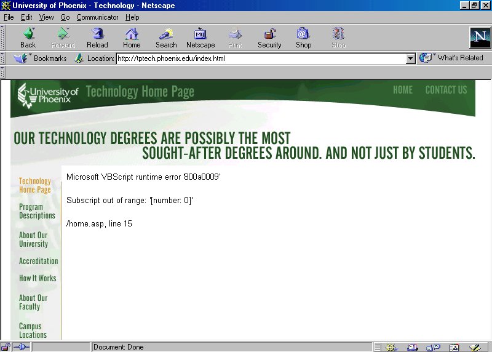This screenshot has height=352, width=492.
Task: Click the University of Phoenix logo
Action: [48, 95]
